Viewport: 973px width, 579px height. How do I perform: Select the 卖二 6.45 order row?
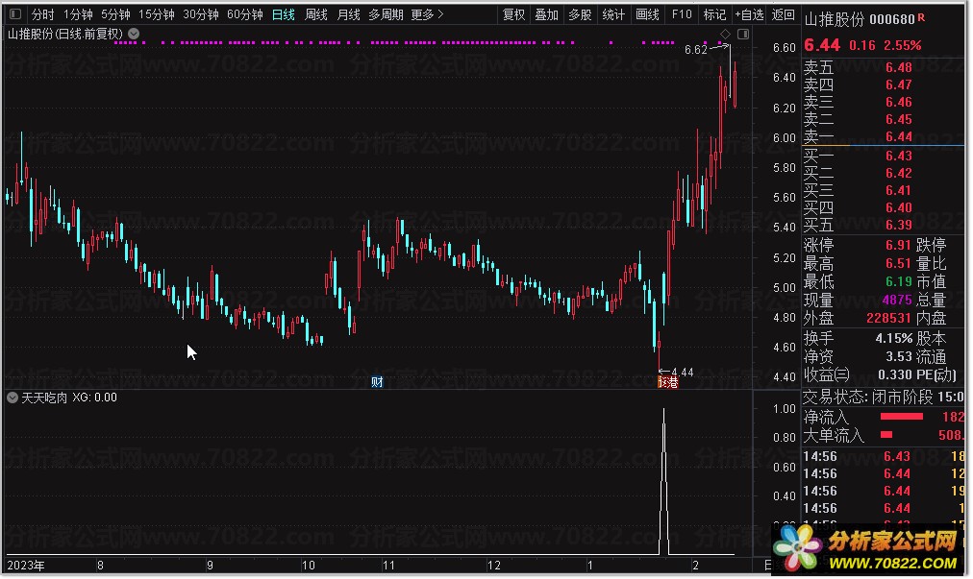[x=883, y=119]
